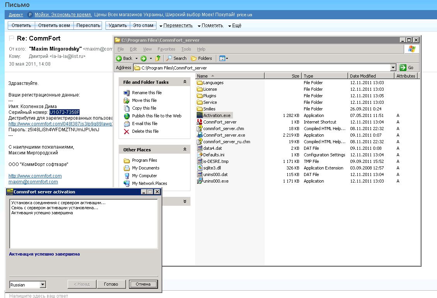Open the Ещё more actions dropdown
Screen dimensions: 437x298
[x=235, y=25]
